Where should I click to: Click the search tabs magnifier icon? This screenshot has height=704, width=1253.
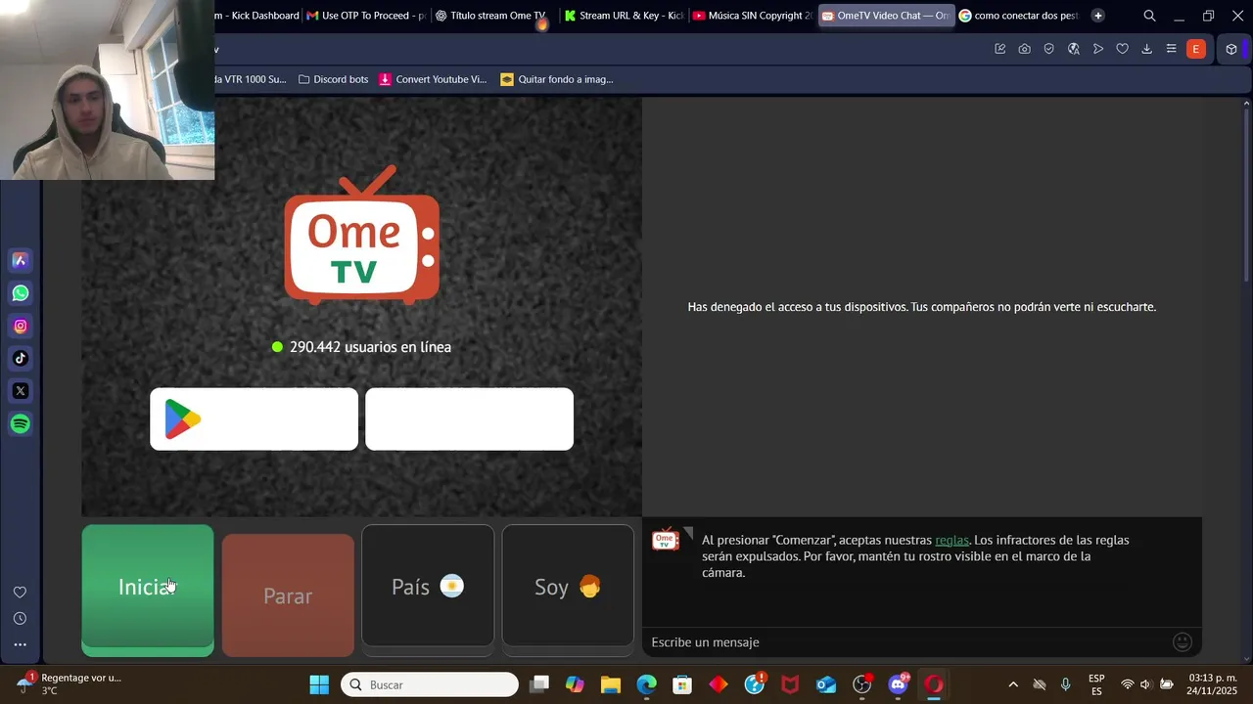[1150, 16]
